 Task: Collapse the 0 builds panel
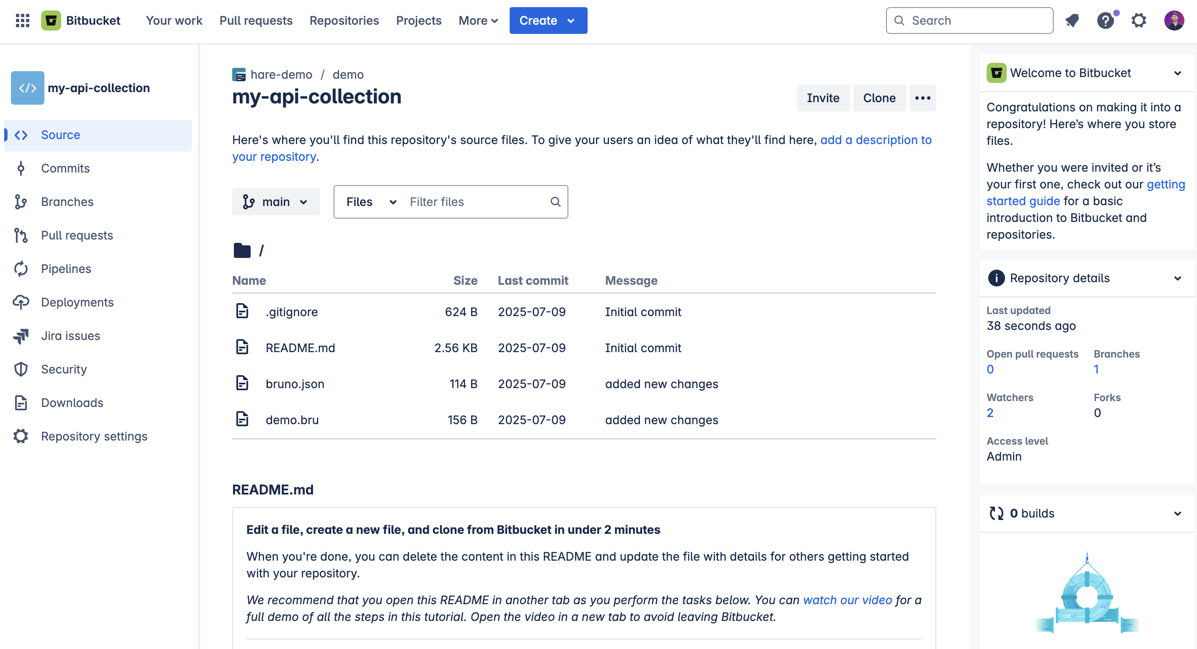[x=1177, y=514]
